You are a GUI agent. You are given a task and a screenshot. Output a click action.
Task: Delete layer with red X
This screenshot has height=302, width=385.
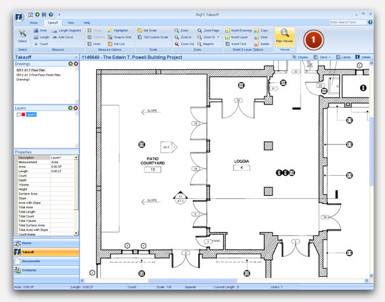tap(76, 108)
